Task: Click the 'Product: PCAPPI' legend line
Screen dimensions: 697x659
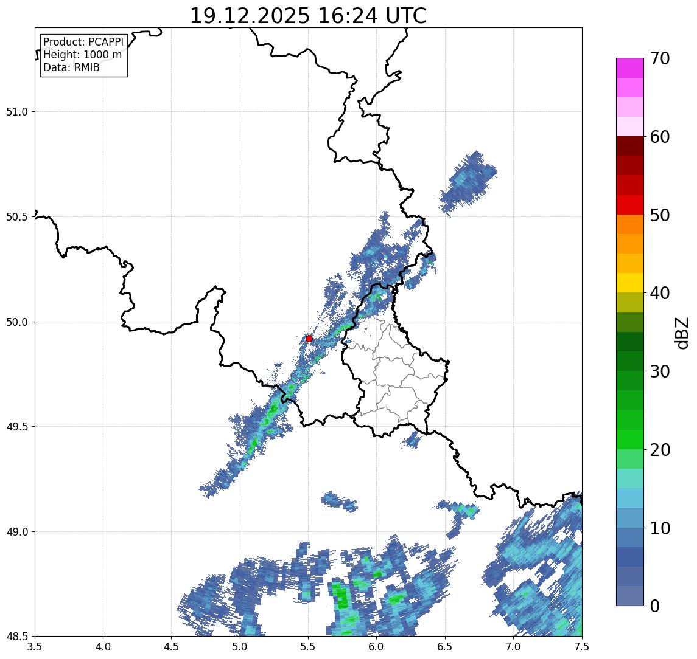Action: coord(83,42)
